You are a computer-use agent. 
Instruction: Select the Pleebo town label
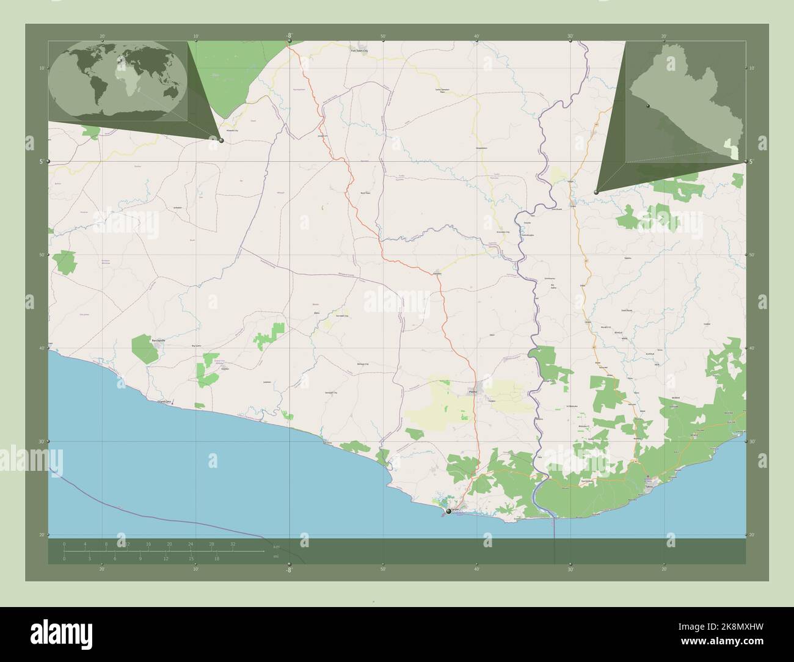tap(472, 393)
